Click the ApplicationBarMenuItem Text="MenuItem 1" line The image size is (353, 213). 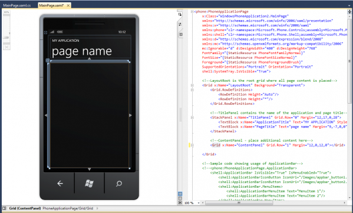point(276,191)
